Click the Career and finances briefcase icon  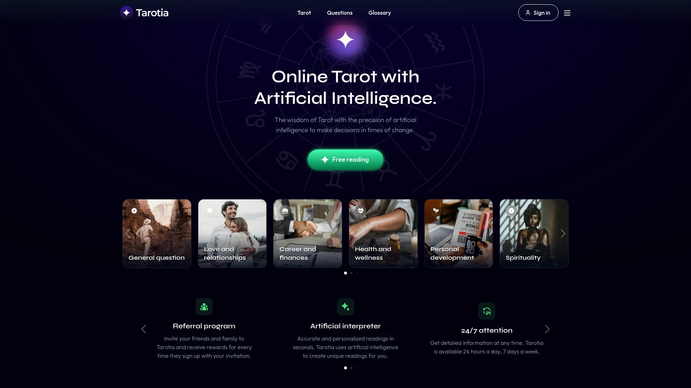285,211
